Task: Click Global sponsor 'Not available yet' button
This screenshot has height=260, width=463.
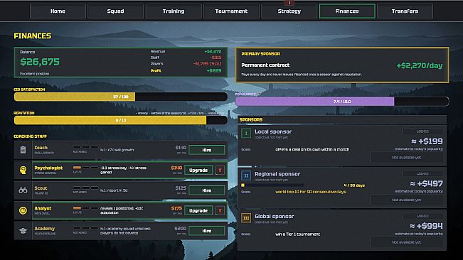Action: pos(406,242)
